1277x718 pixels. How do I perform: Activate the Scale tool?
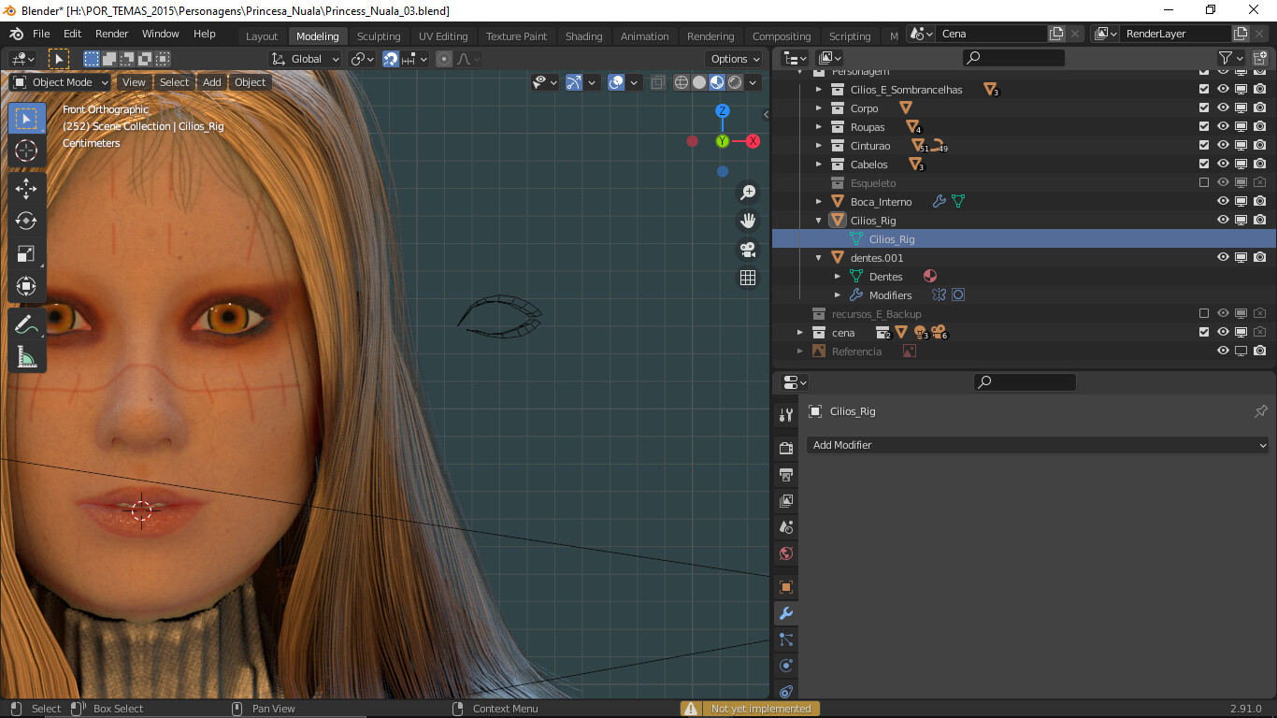coord(26,253)
